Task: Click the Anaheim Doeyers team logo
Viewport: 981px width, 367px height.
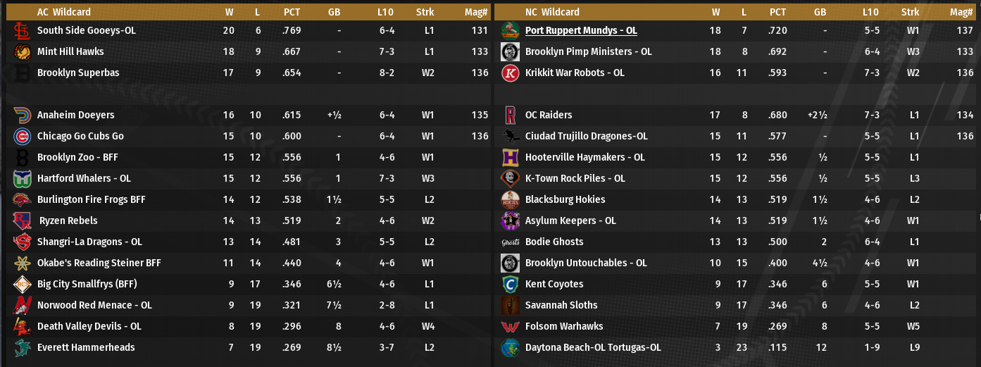Action: tap(22, 115)
